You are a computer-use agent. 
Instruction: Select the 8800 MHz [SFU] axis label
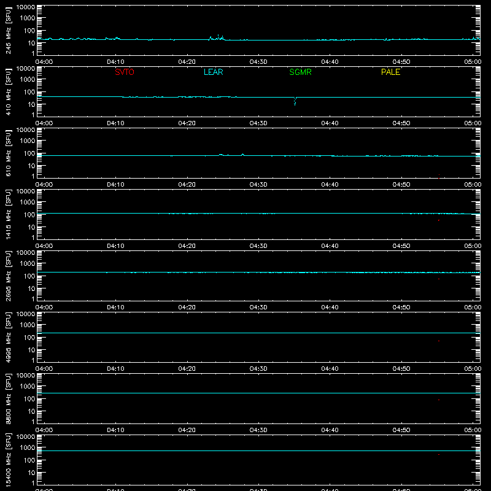click(8, 398)
